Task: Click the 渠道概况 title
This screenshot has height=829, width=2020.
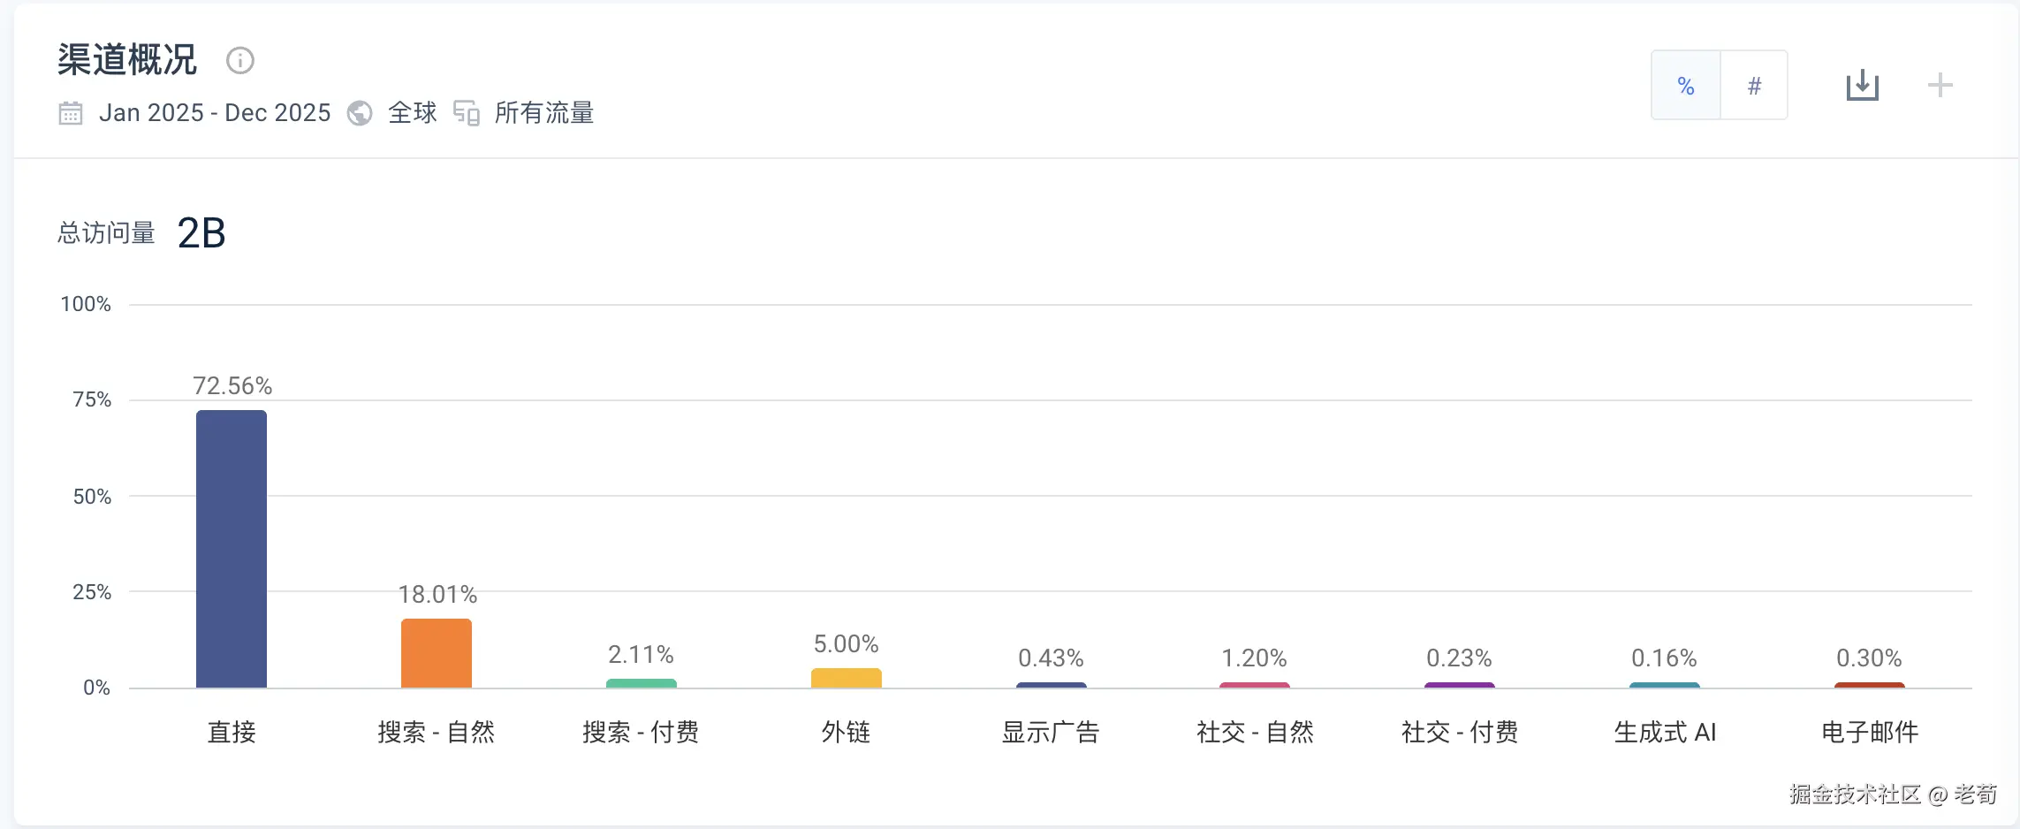Action: coord(127,60)
